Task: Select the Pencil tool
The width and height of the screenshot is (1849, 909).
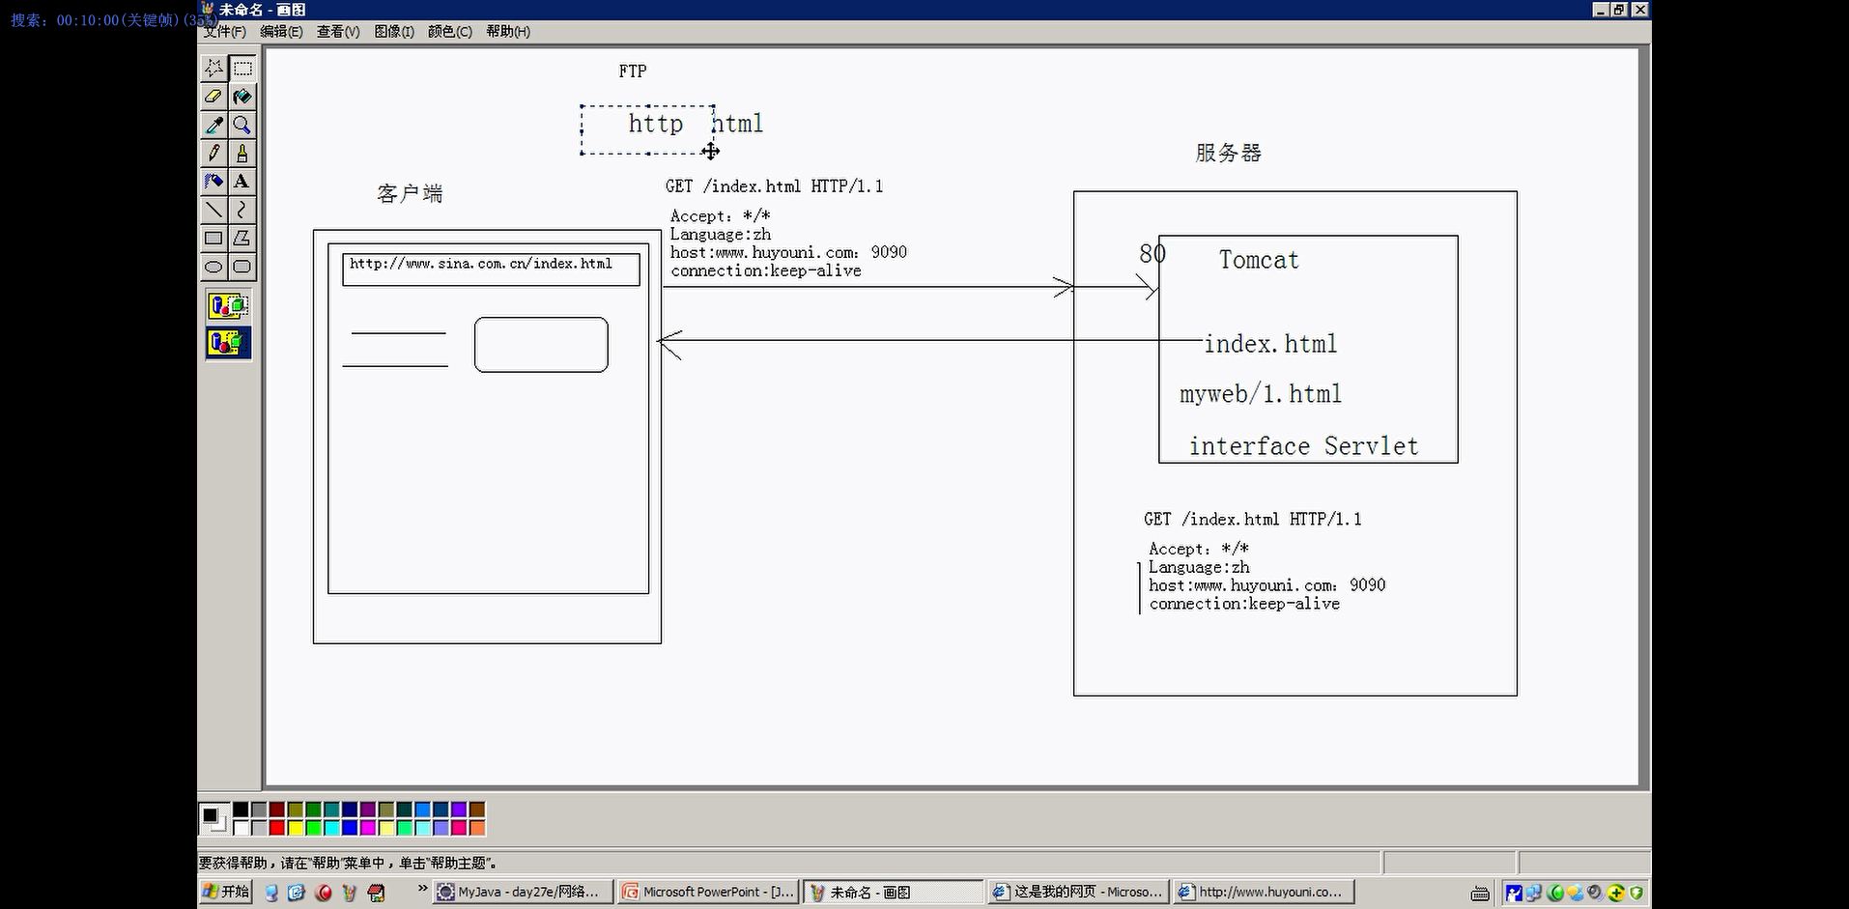Action: 214,153
